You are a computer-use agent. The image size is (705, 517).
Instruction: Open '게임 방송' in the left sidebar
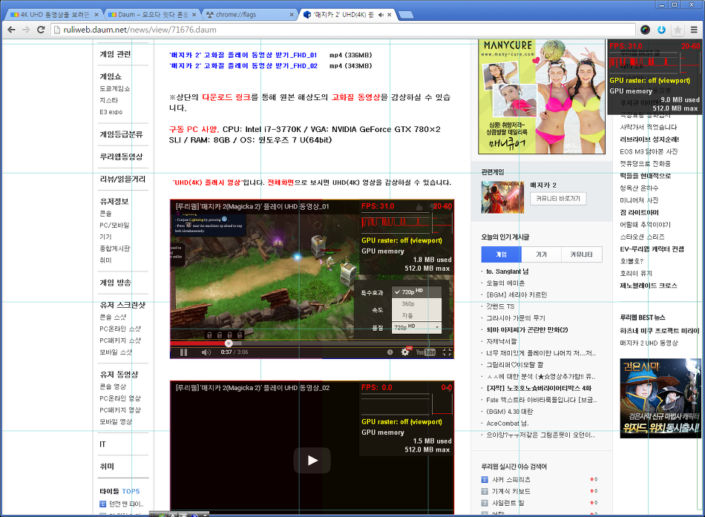[x=115, y=283]
